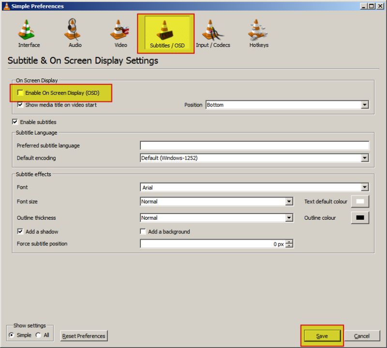Click the Text default colour swatch
387x348 pixels.
pyautogui.click(x=360, y=201)
